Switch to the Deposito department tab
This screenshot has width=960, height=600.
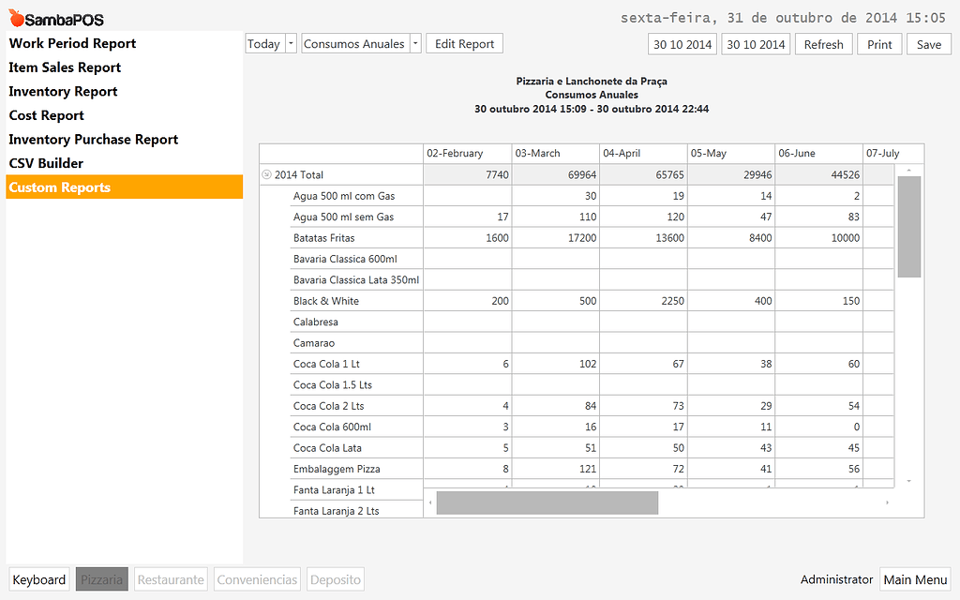tap(335, 579)
